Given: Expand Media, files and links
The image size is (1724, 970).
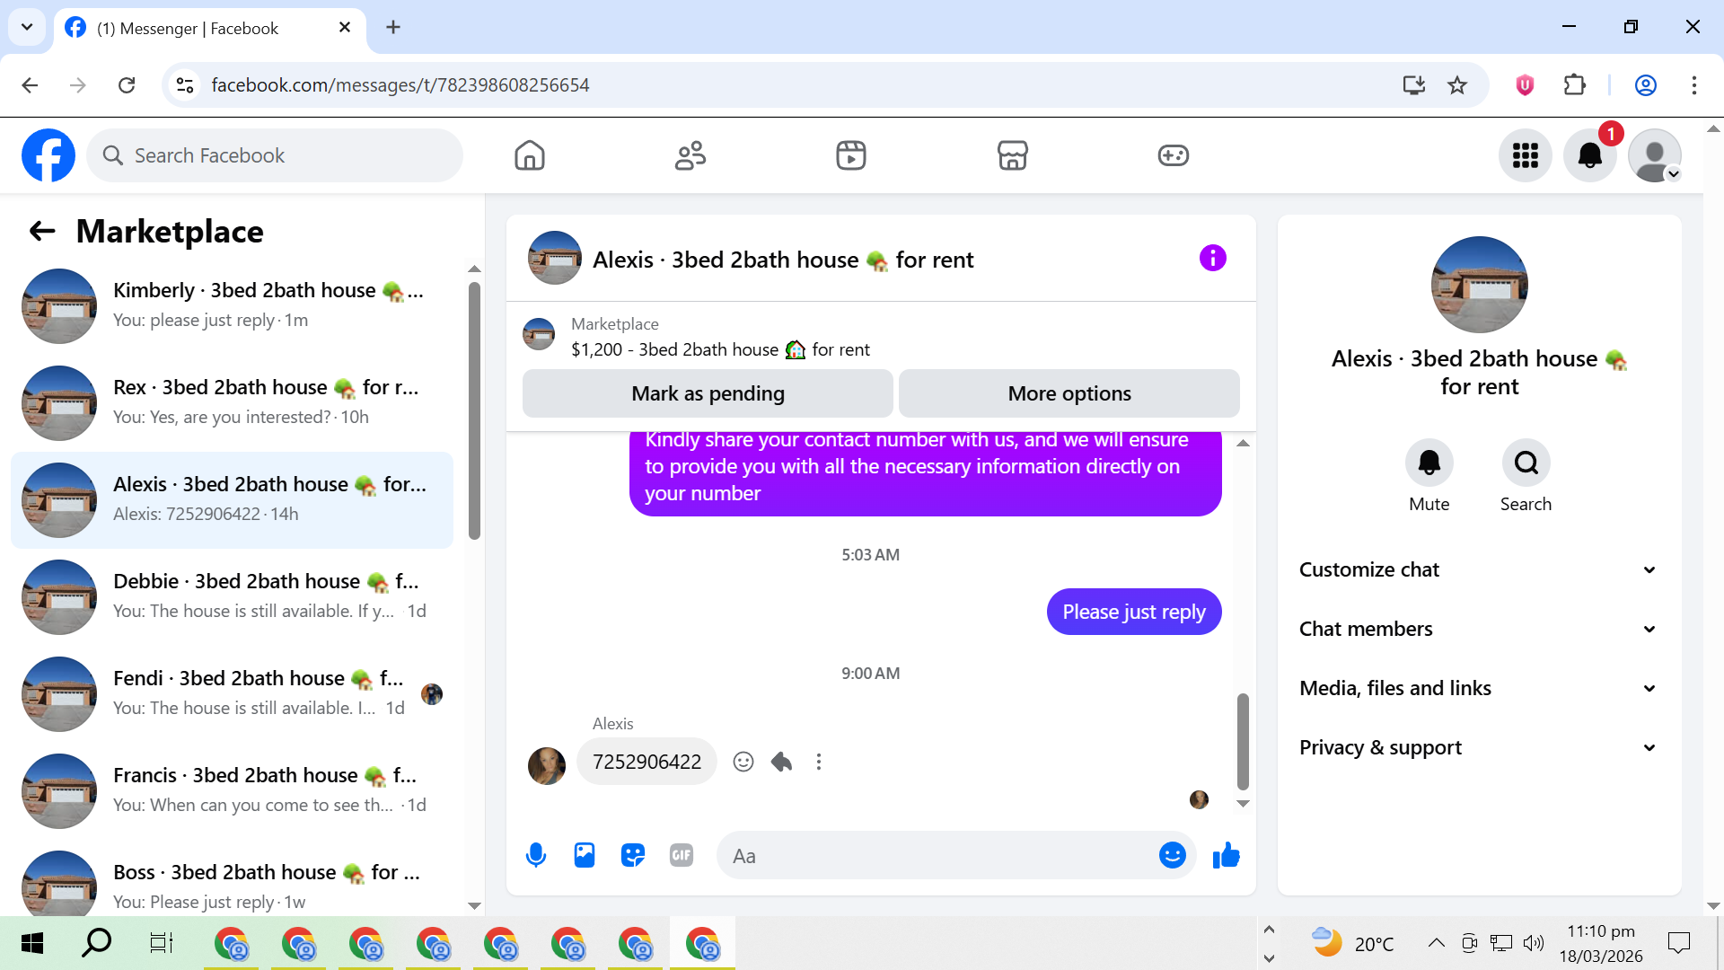Looking at the screenshot, I should click(1479, 688).
